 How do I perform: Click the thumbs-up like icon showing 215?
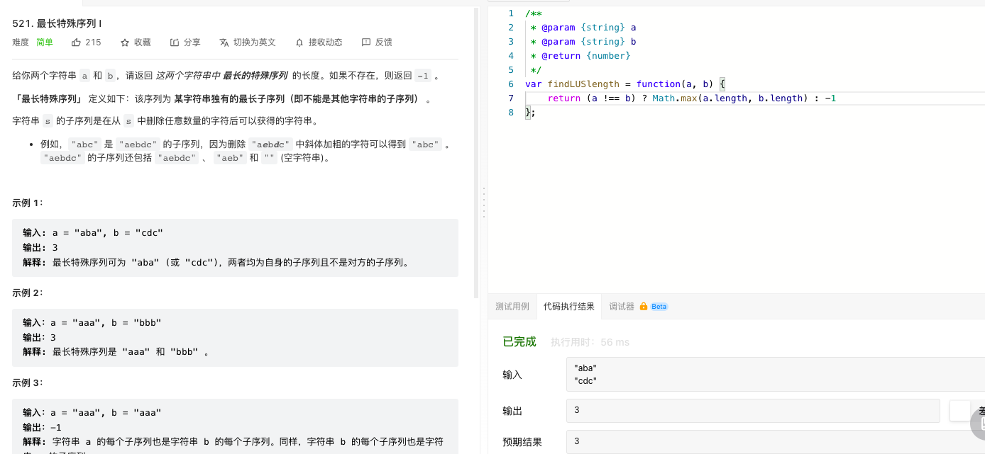click(x=76, y=42)
